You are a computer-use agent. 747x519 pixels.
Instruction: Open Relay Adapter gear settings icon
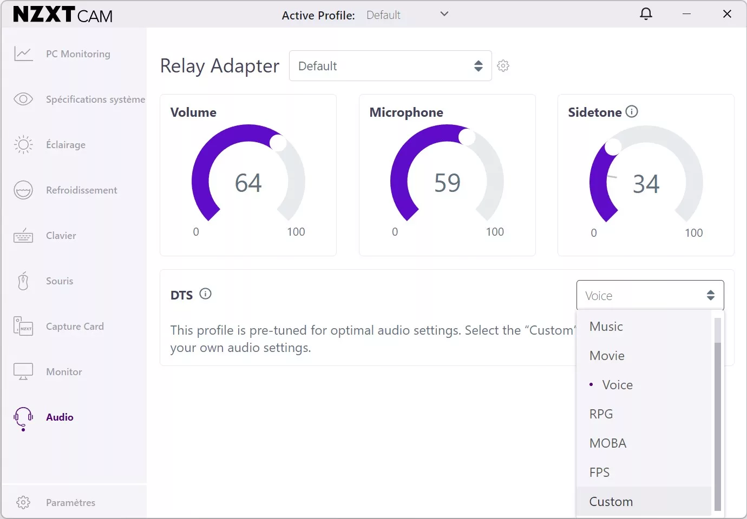click(x=503, y=66)
